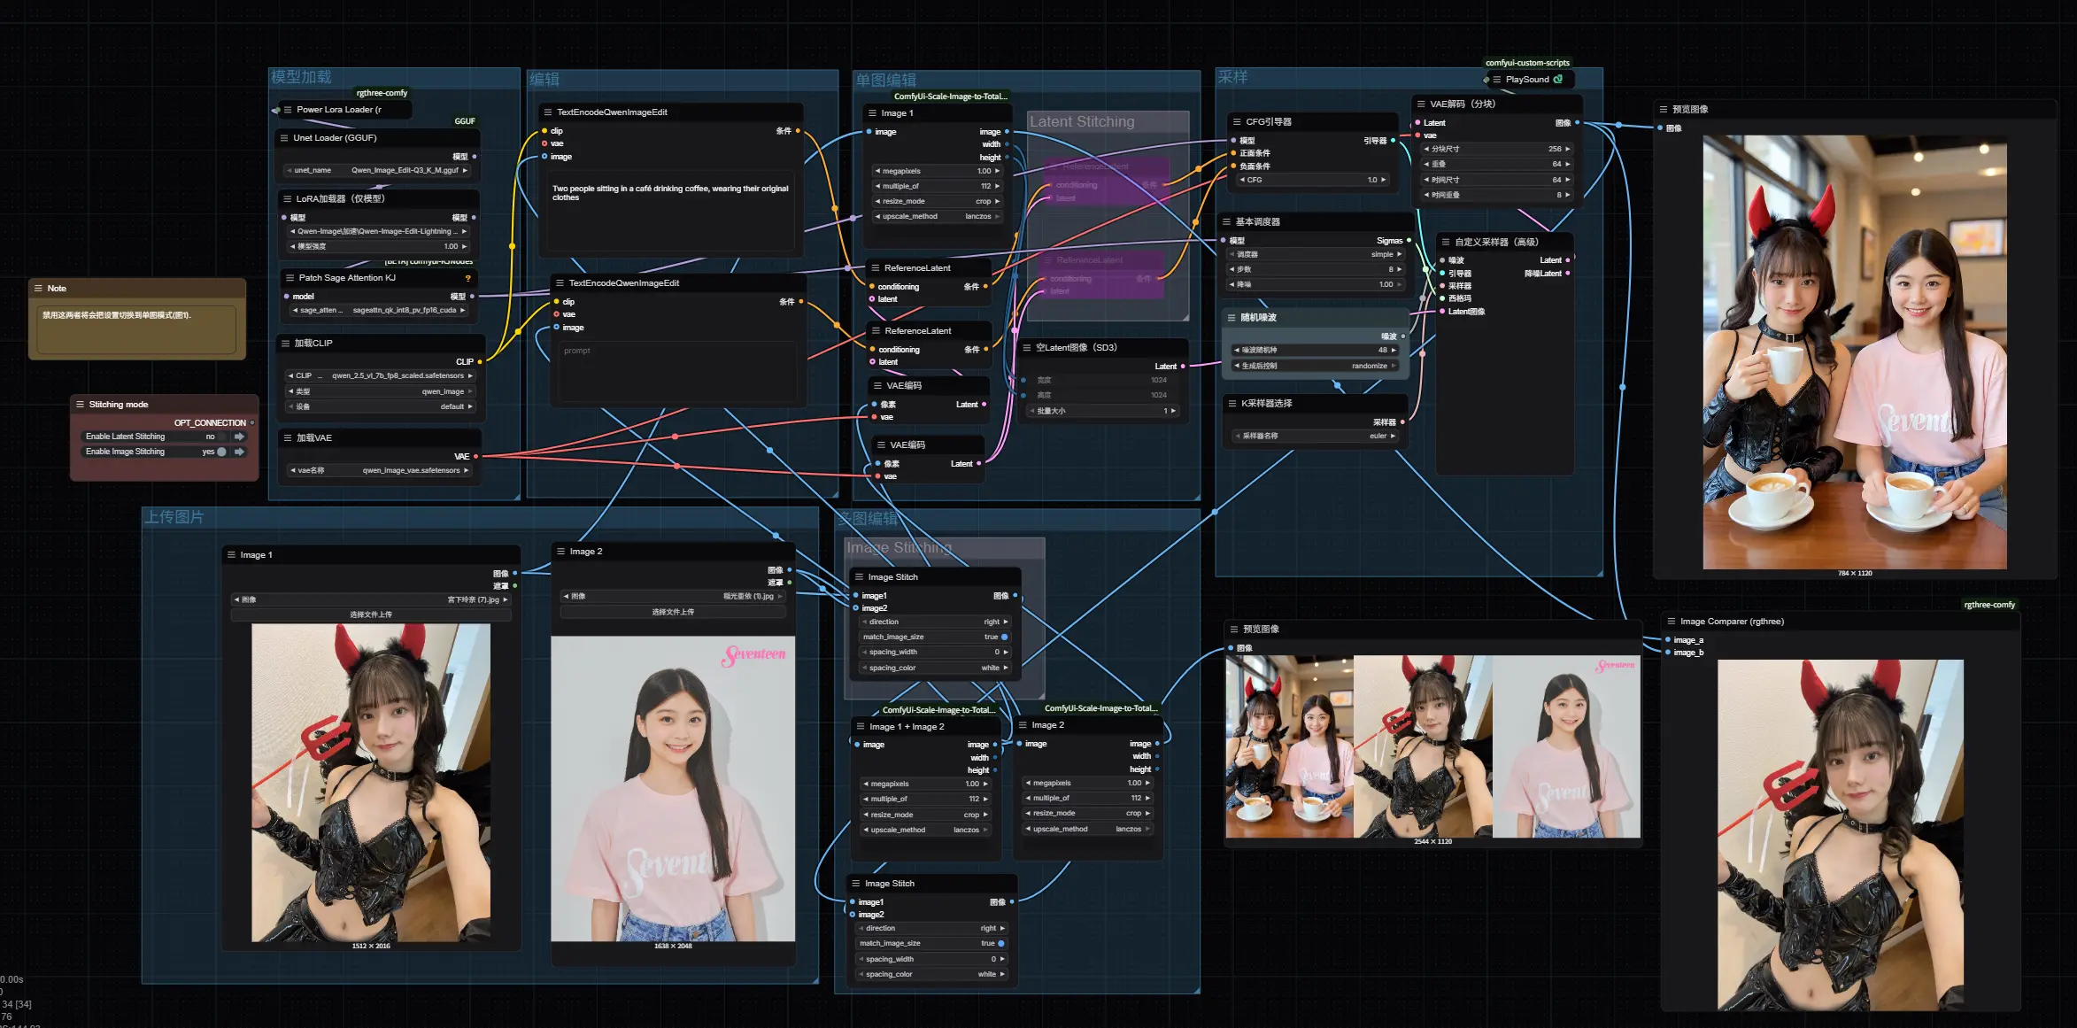Click the Enable Latent Stitching arrow icon

click(239, 437)
